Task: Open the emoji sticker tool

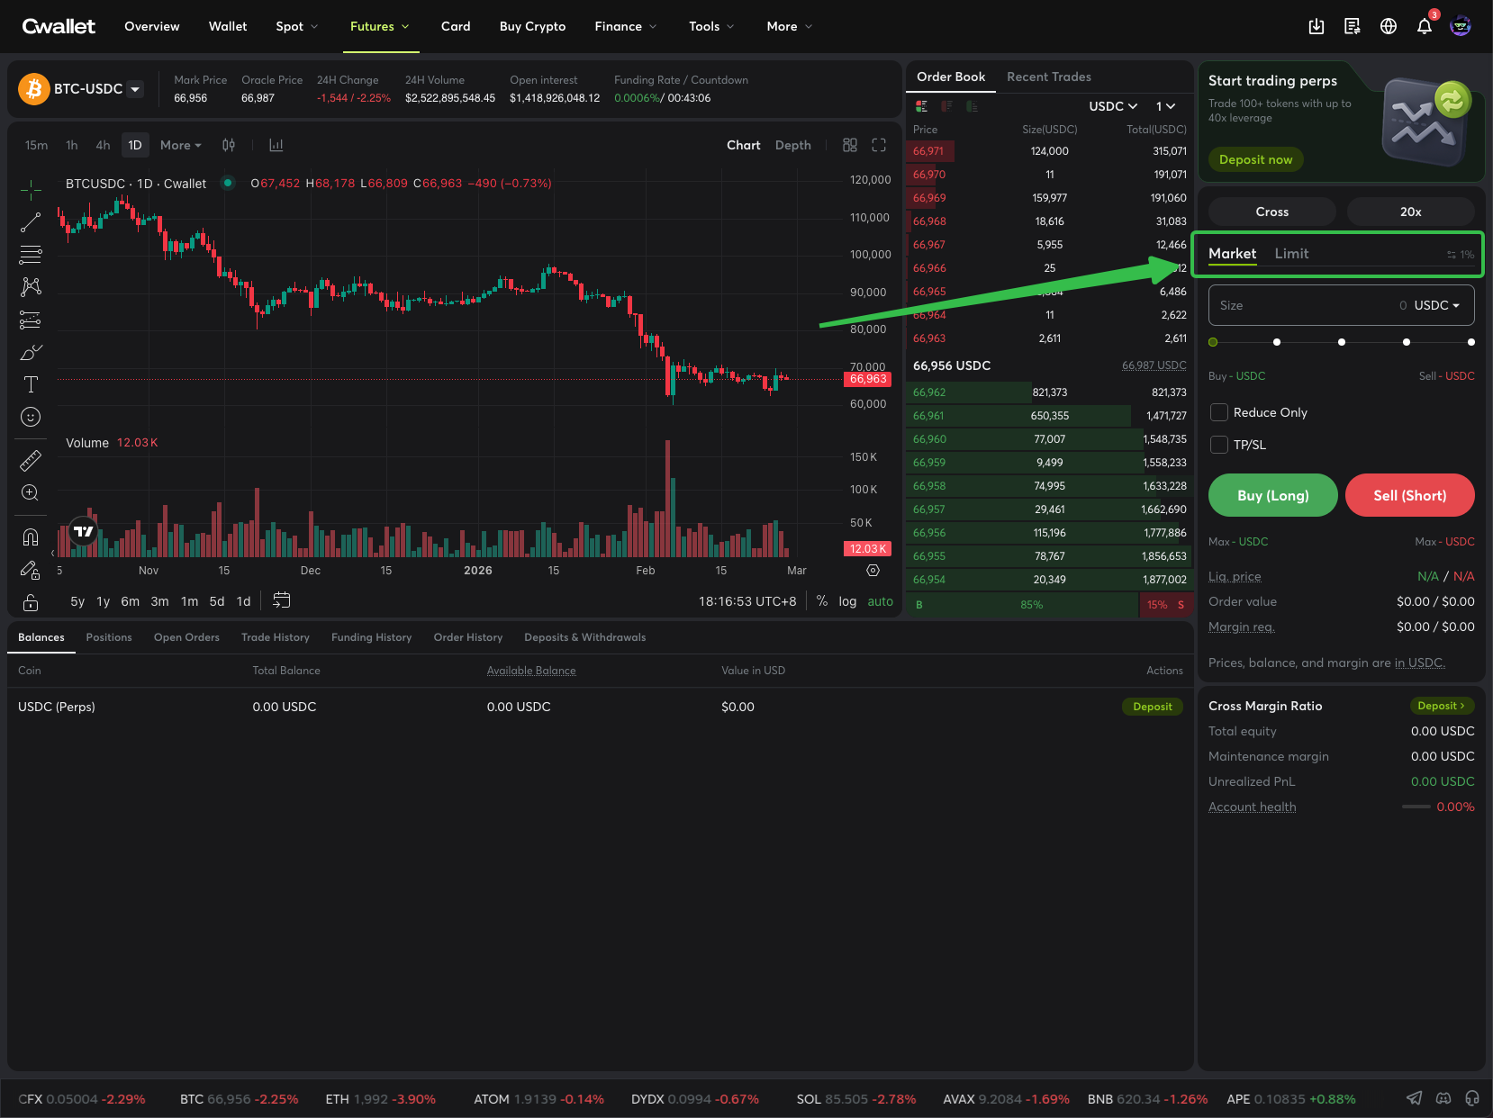Action: pyautogui.click(x=31, y=417)
